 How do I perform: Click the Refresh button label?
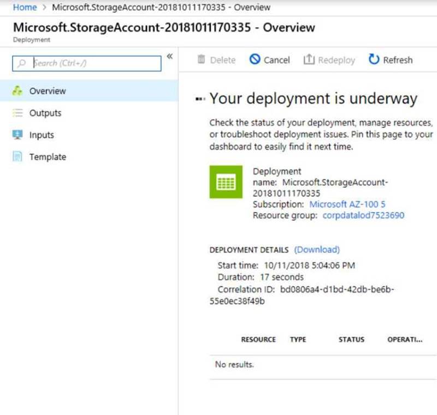[x=398, y=60]
